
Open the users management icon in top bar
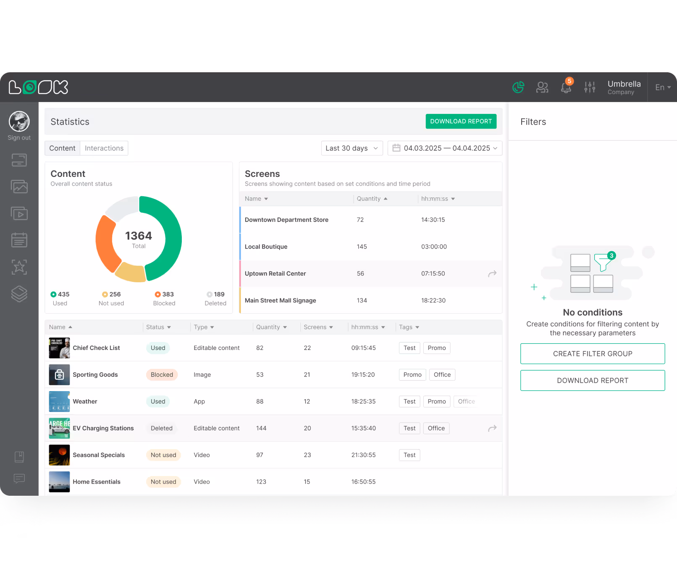542,87
